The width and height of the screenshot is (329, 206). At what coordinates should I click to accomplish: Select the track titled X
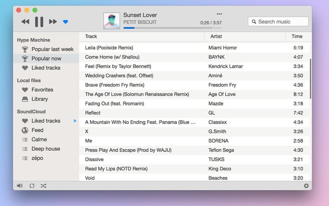[x=194, y=132]
